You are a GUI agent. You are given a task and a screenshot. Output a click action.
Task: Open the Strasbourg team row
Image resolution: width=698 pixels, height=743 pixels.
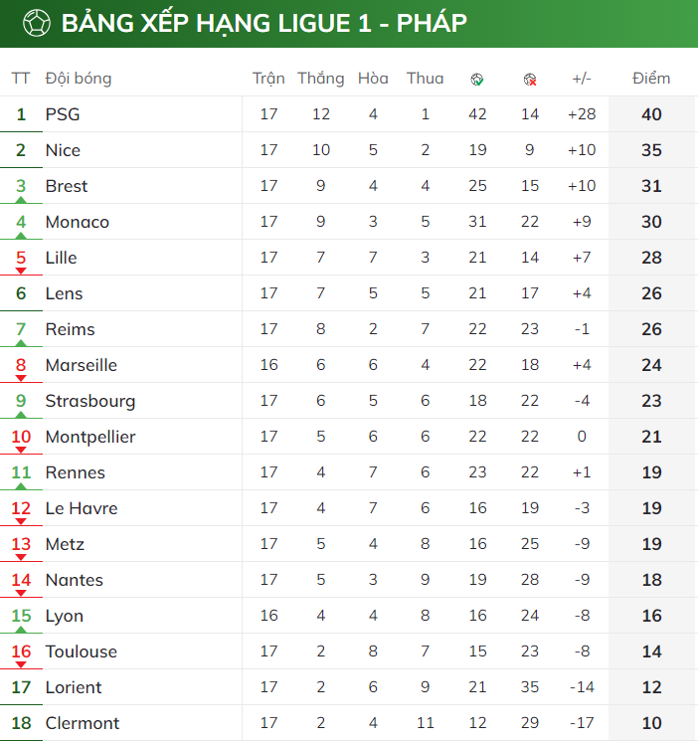click(x=349, y=401)
